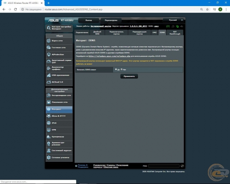The height and width of the screenshot is (184, 230).
Task: Switch to Переадресация портов tab
Action: point(140,33)
